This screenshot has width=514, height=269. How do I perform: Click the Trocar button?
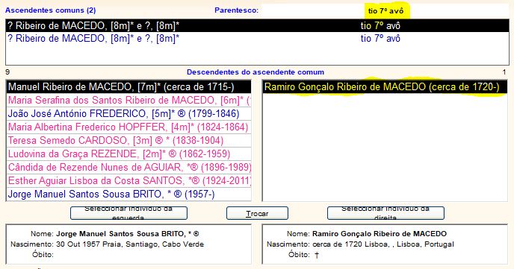[257, 213]
